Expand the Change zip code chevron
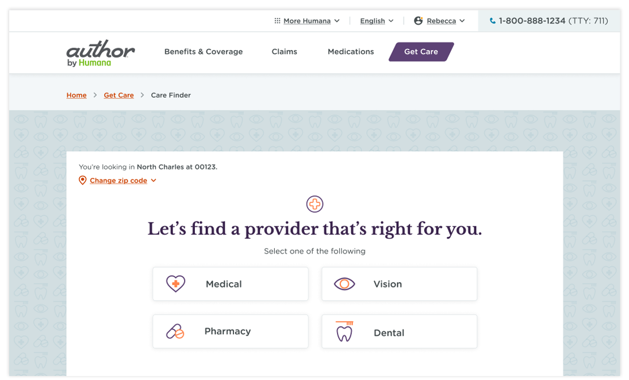 154,181
